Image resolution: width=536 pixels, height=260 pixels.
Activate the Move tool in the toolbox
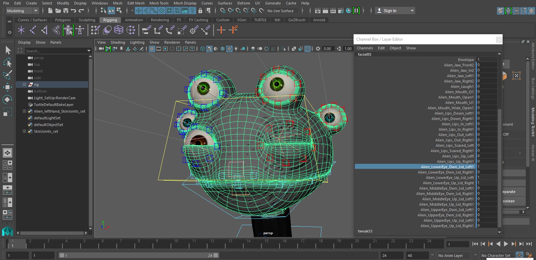[8, 87]
